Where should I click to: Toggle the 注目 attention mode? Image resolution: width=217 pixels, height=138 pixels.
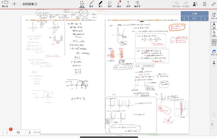(x=214, y=34)
